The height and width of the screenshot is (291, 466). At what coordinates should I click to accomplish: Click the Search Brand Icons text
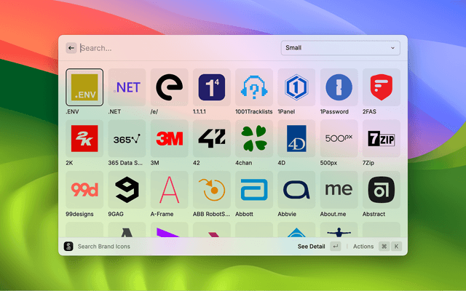[103, 247]
